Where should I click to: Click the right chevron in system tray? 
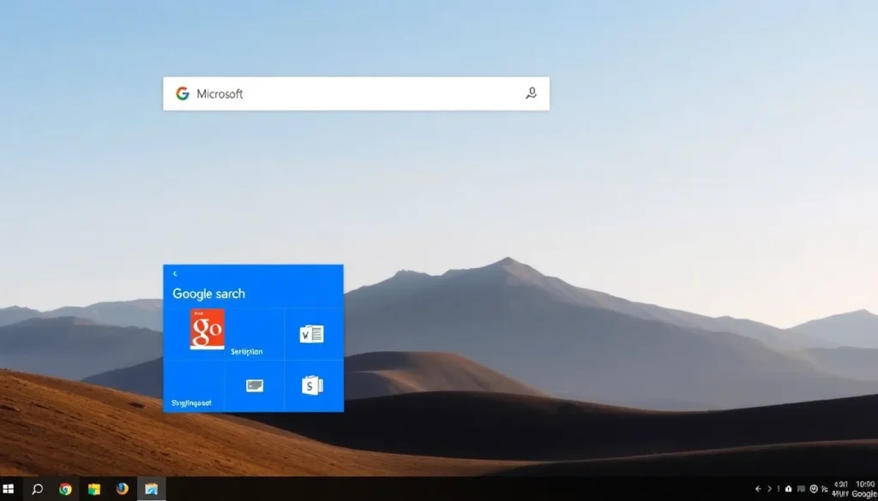click(769, 489)
